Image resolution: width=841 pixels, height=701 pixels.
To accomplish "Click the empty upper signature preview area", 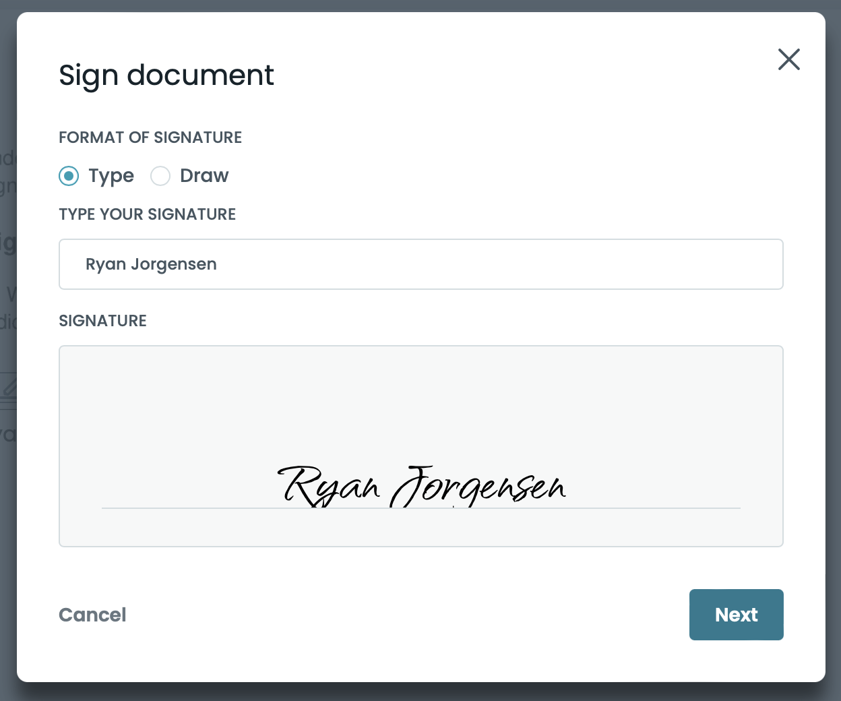I will click(421, 398).
